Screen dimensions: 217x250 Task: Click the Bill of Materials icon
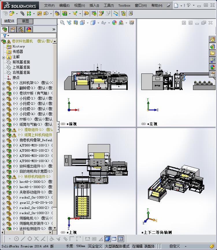click(94, 13)
